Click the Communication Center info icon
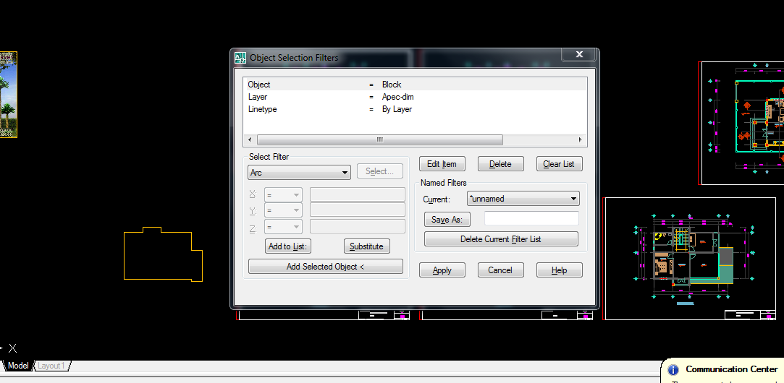The height and width of the screenshot is (383, 784). point(673,370)
